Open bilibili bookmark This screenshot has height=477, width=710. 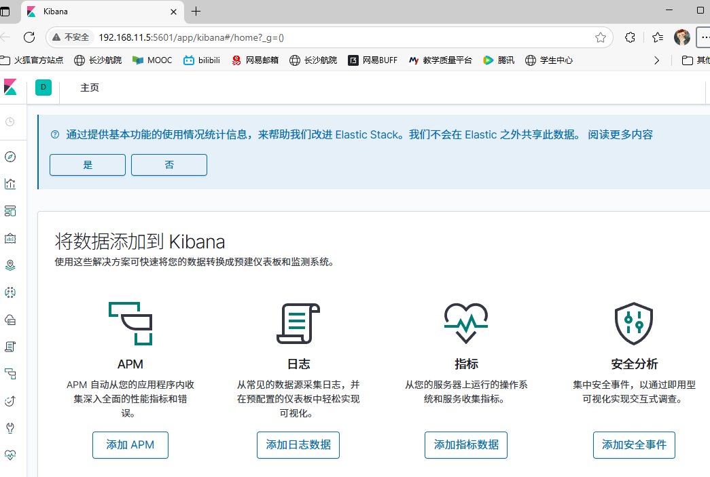[202, 60]
